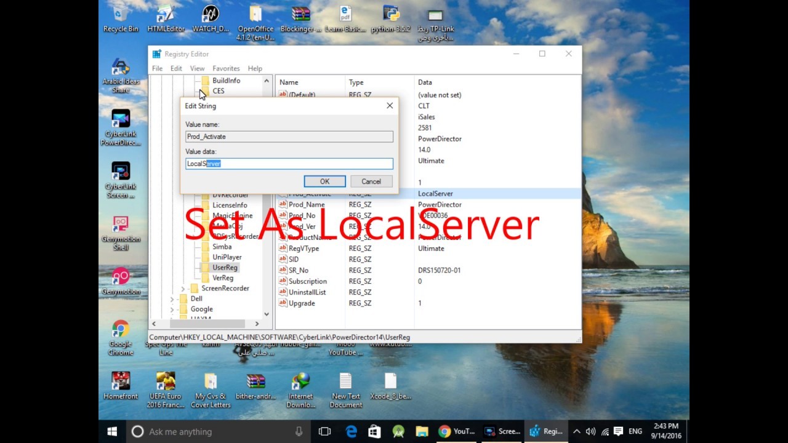
Task: Click OK in the Edit String dialog
Action: click(324, 182)
